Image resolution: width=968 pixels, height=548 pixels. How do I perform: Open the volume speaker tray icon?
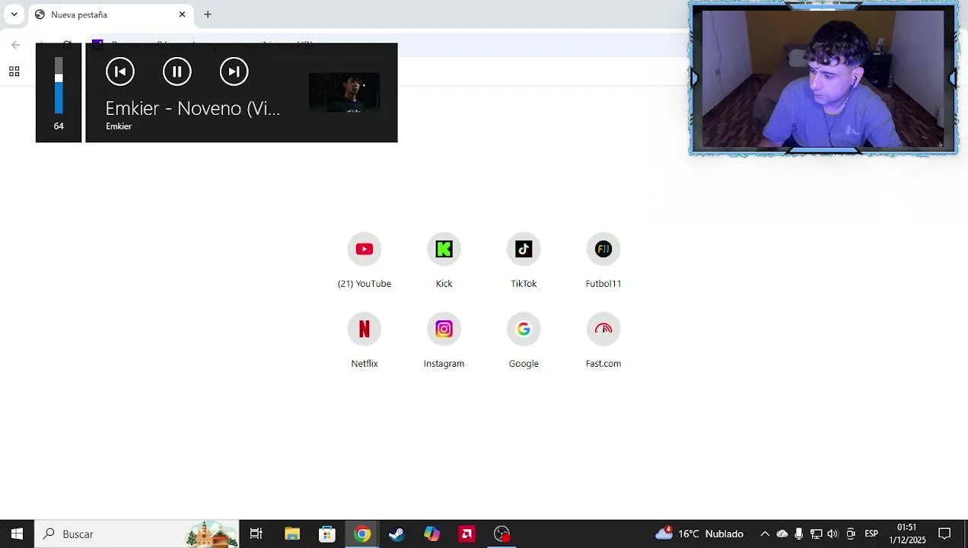[833, 534]
